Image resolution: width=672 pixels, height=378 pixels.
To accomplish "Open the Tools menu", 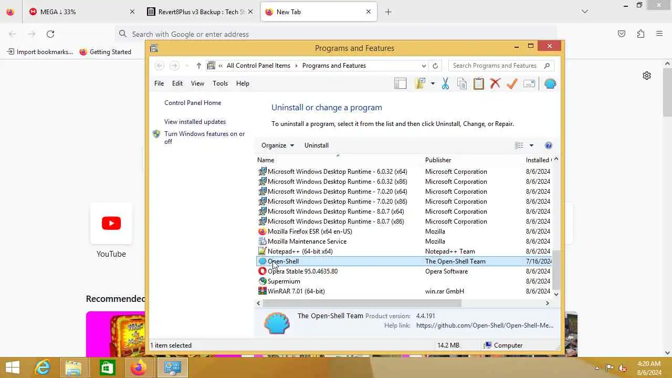I will 220,83.
